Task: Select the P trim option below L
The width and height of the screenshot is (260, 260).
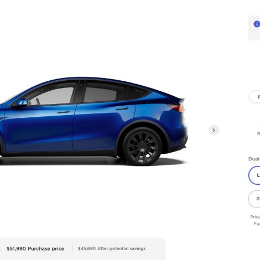Action: [254, 199]
